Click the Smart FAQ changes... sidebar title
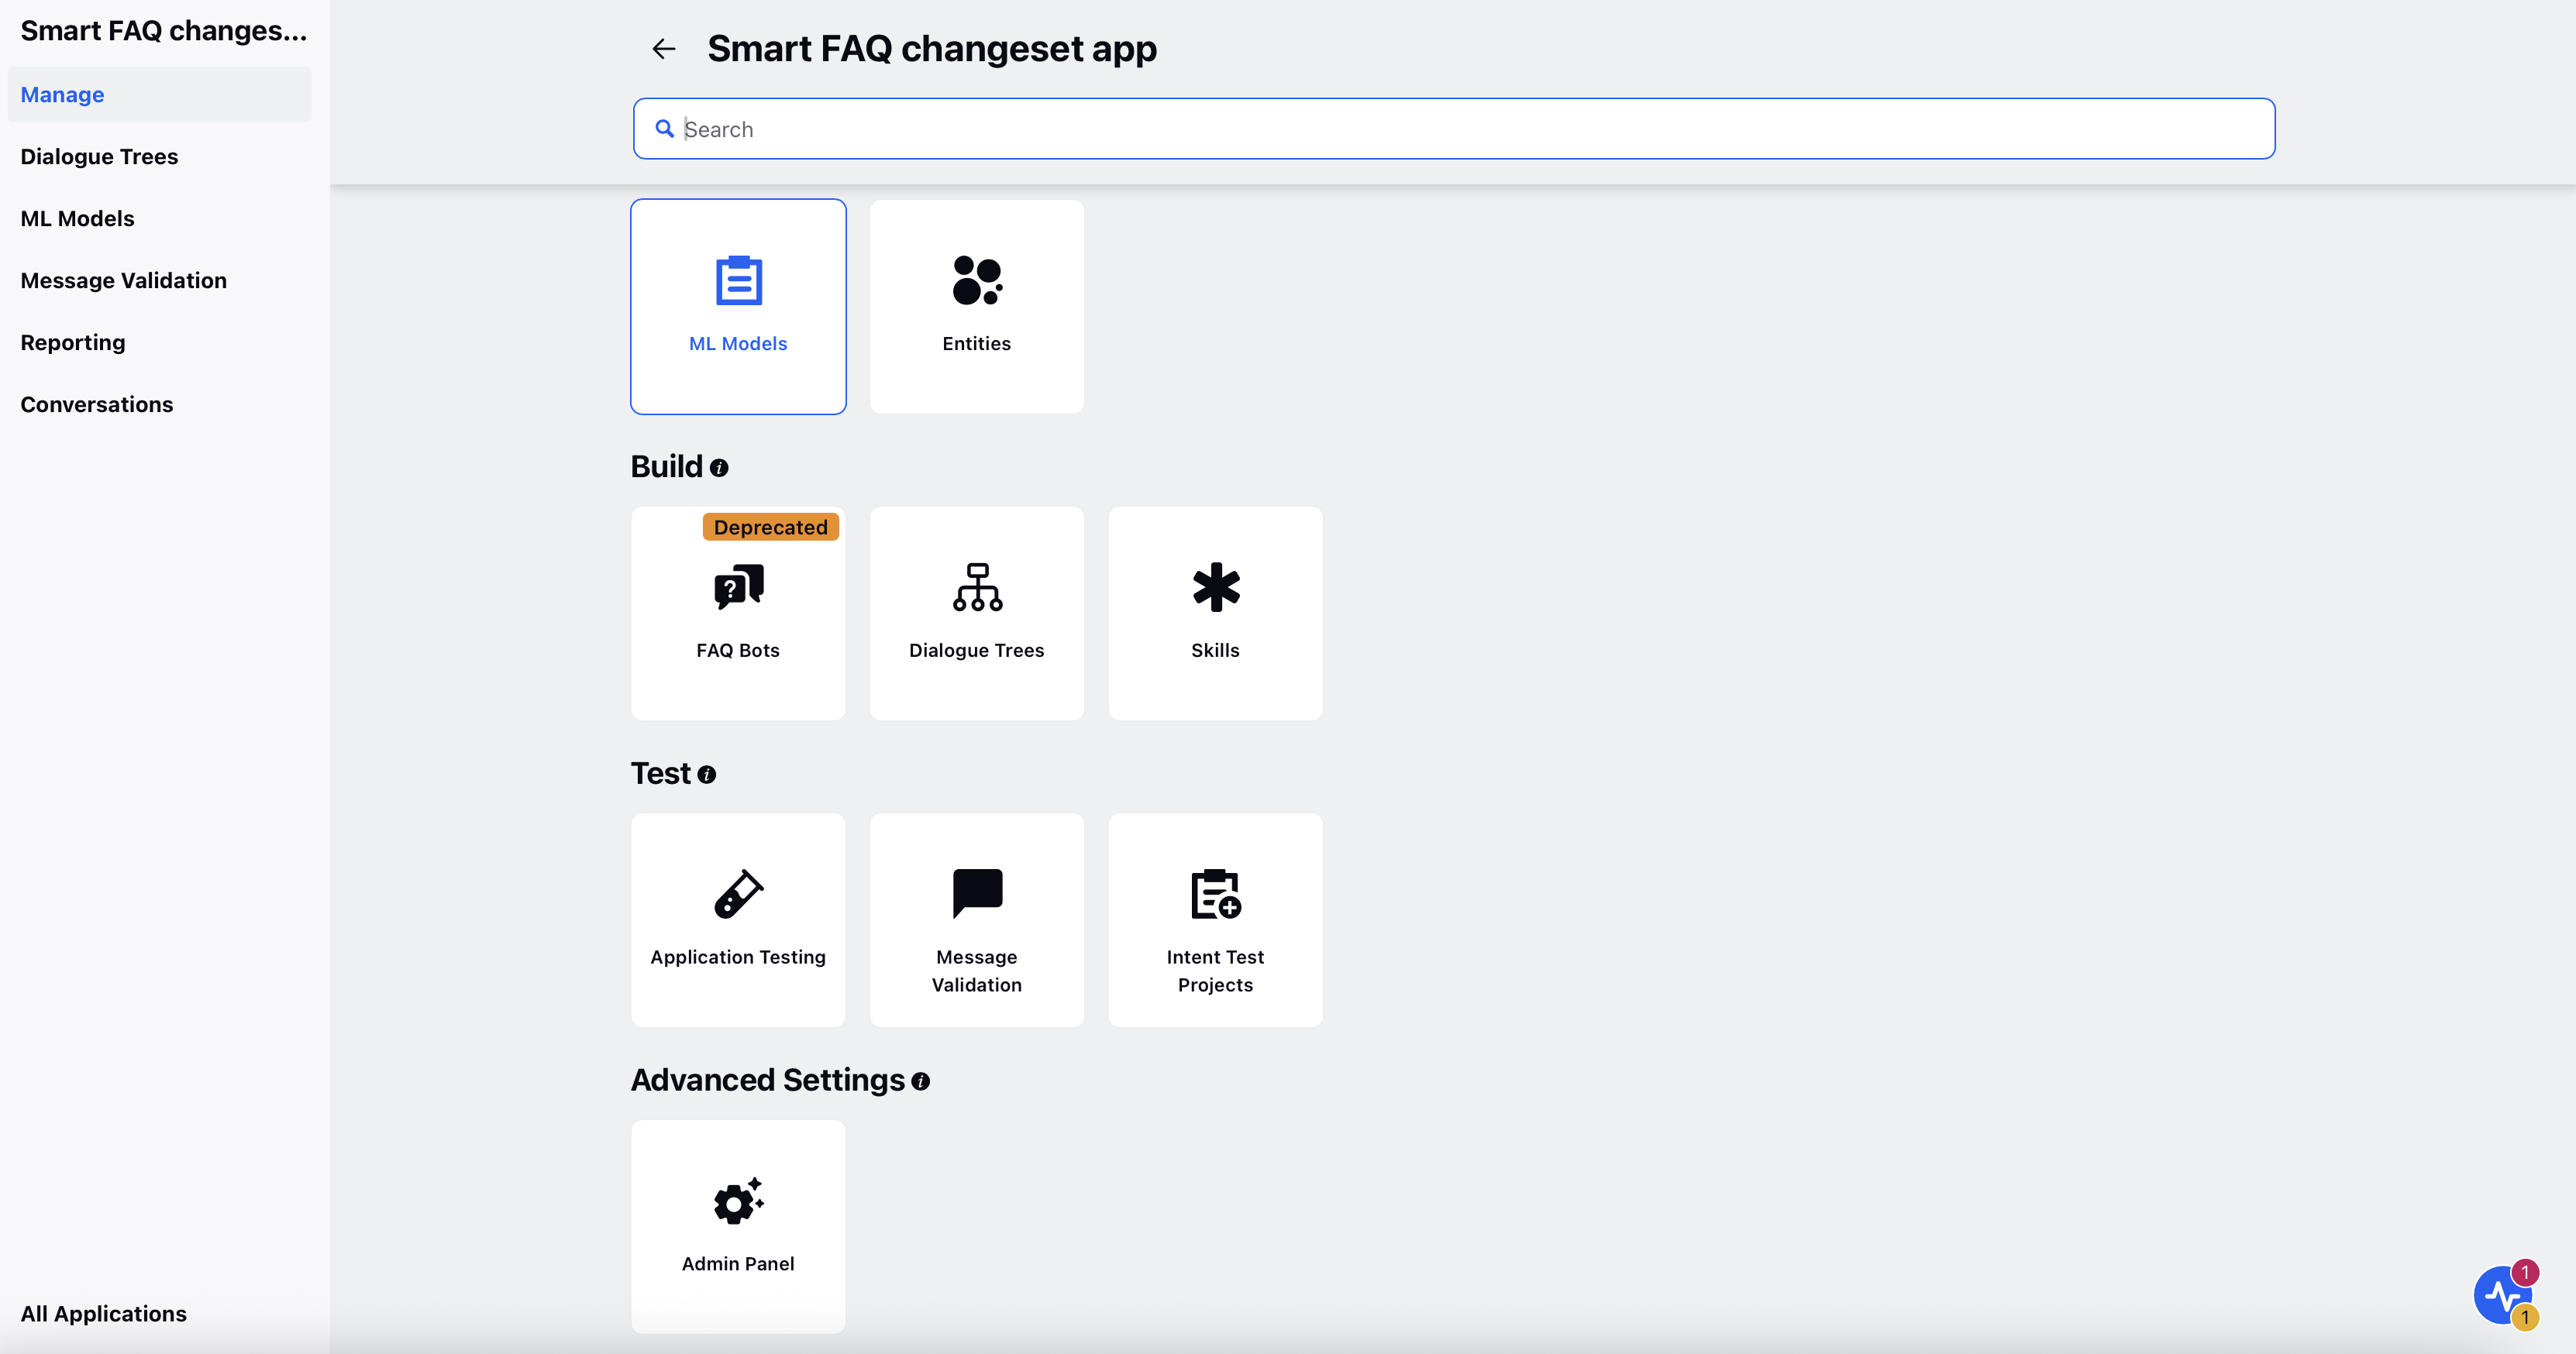The image size is (2576, 1354). point(164,31)
